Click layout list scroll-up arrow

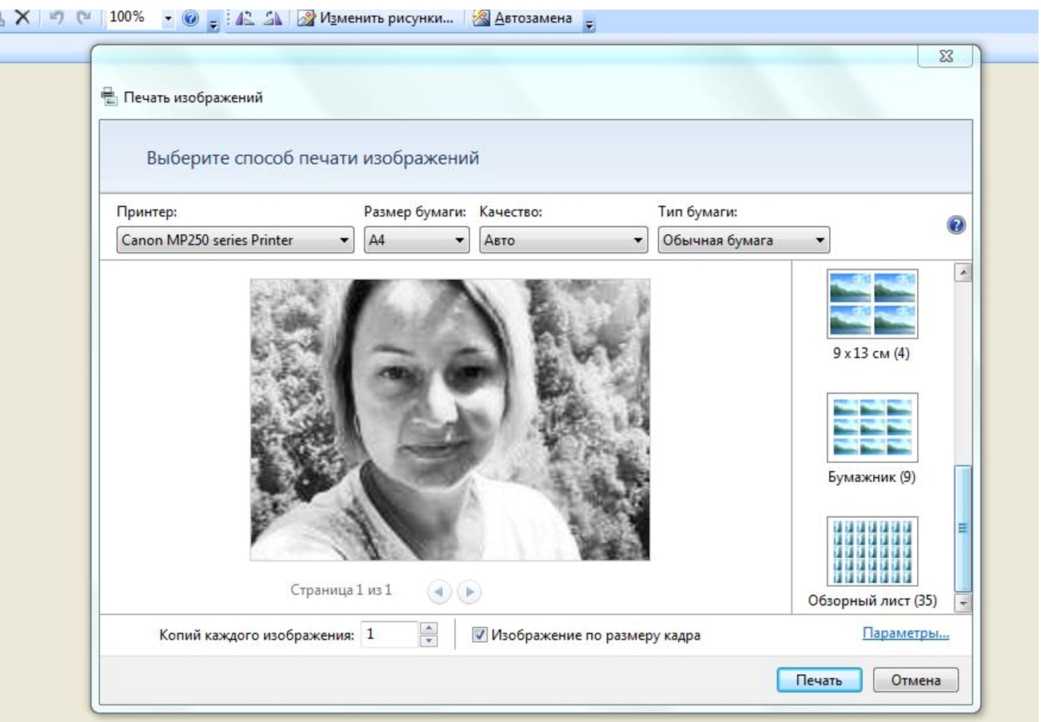pyautogui.click(x=964, y=273)
